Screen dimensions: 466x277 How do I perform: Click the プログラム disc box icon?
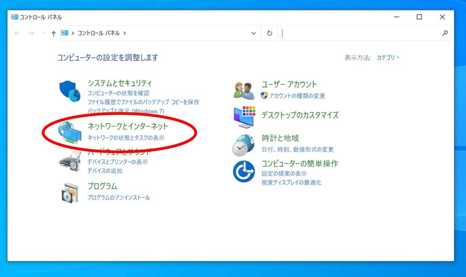[x=70, y=193]
